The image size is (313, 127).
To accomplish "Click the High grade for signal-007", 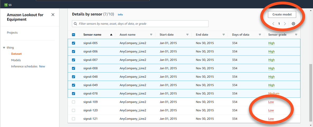I will (272, 60).
